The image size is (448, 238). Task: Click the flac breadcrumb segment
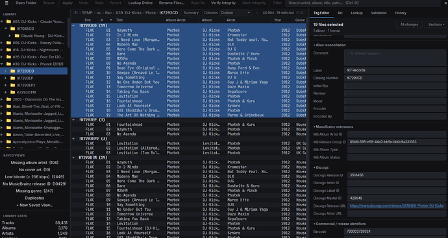tap(108, 13)
